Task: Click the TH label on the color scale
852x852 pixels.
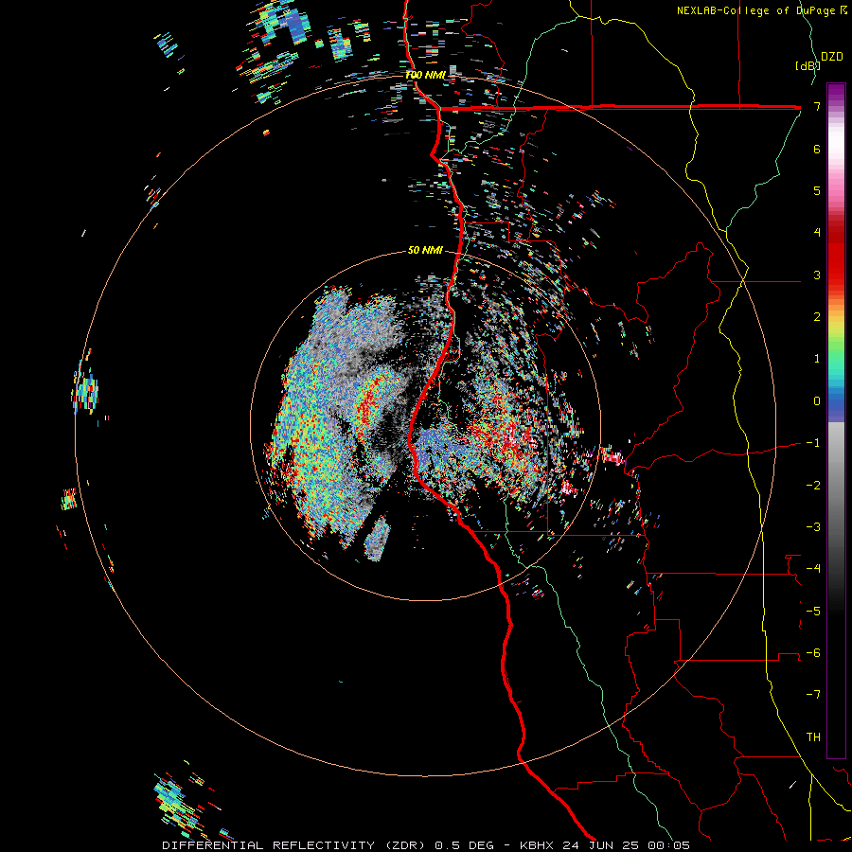Action: pos(813,737)
